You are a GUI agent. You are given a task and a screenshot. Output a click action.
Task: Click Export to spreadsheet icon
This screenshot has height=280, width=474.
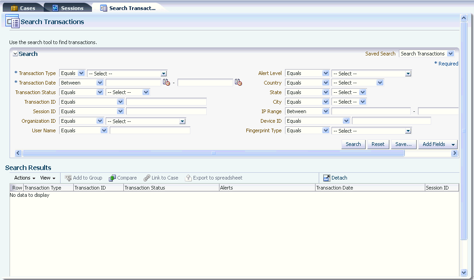click(189, 178)
